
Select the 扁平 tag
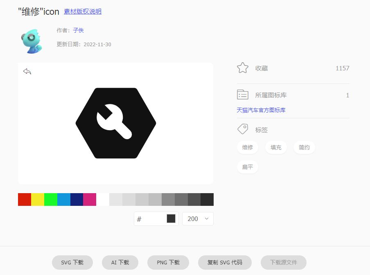pyautogui.click(x=247, y=167)
